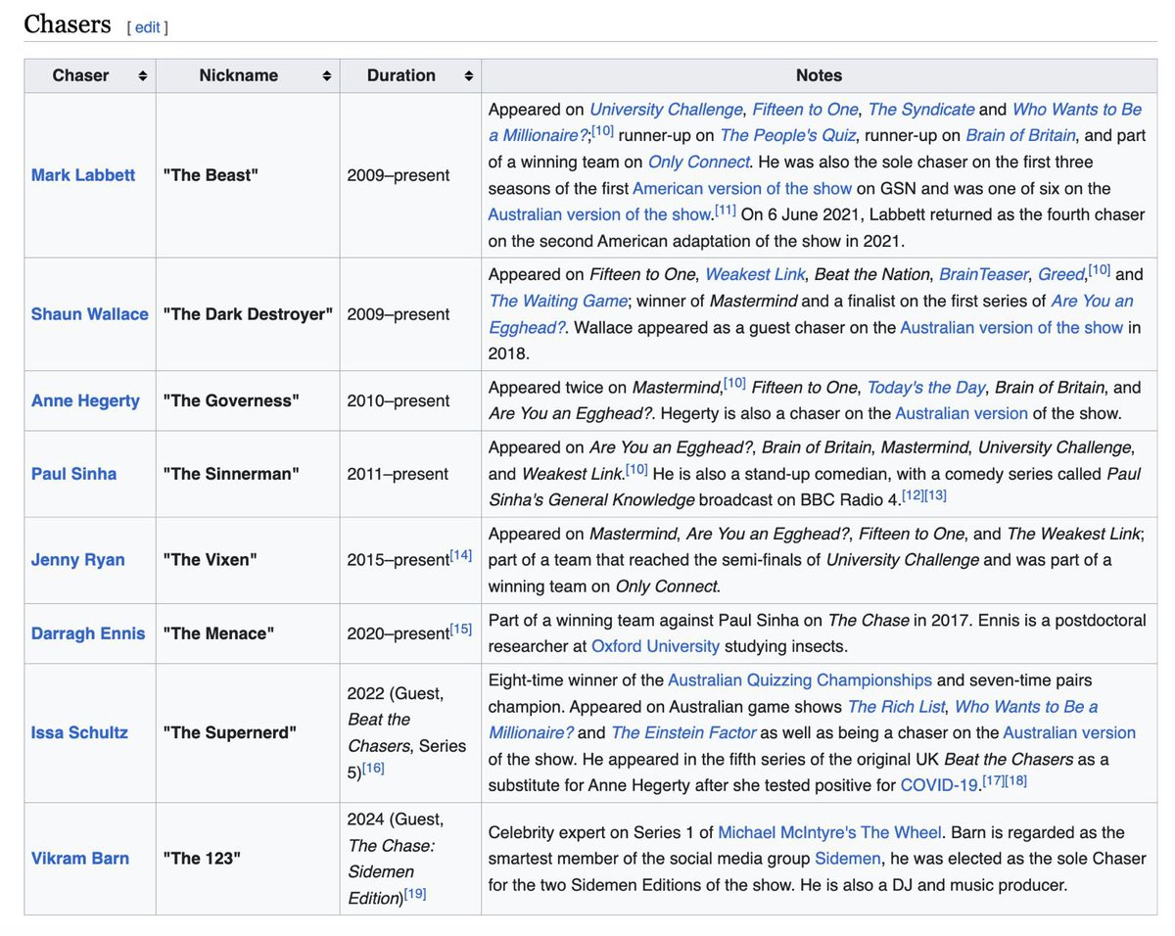Follow the University Challenge link in Labbett row
This screenshot has width=1175, height=936.
coord(666,110)
